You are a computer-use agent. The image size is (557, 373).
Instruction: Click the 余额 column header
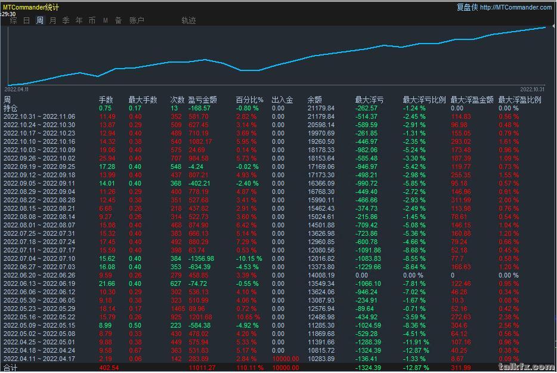pos(315,100)
